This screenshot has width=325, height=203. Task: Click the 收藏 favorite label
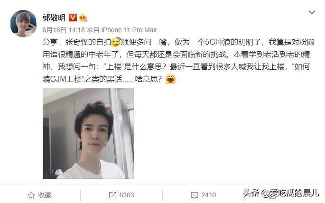(x=45, y=195)
